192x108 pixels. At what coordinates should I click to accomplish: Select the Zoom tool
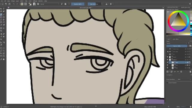click(x=1, y=59)
